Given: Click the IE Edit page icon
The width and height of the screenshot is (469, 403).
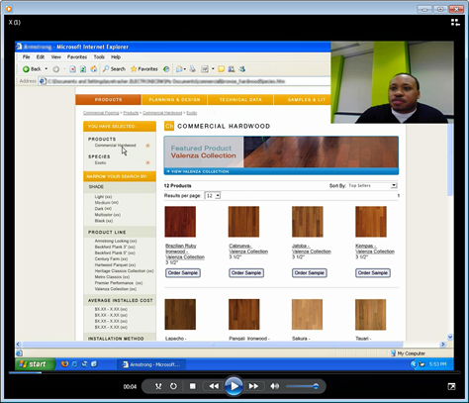Looking at the screenshot, I should tap(205, 69).
